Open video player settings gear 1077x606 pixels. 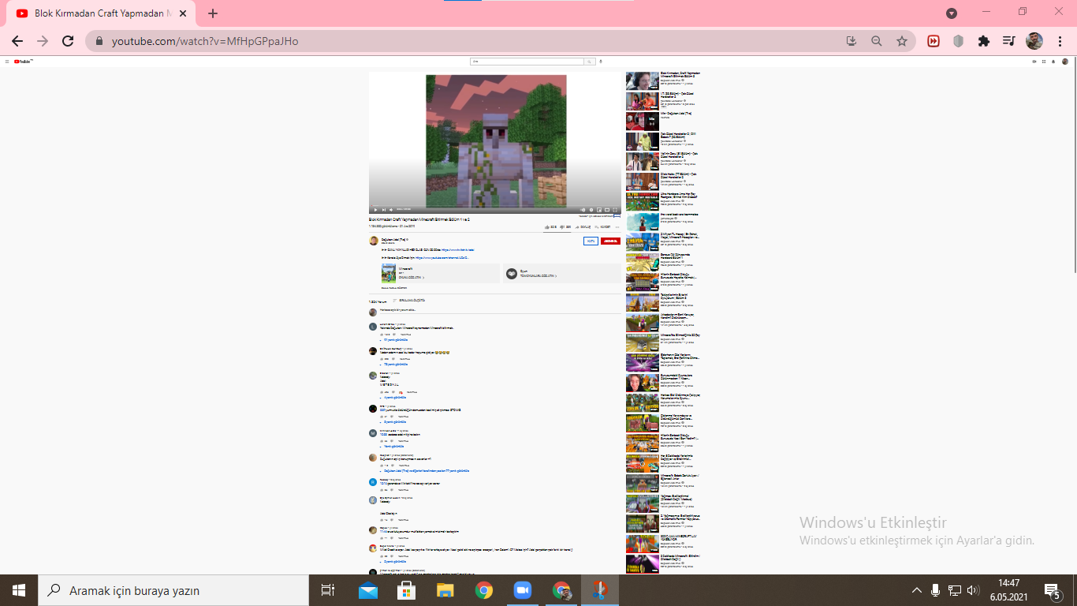point(591,209)
